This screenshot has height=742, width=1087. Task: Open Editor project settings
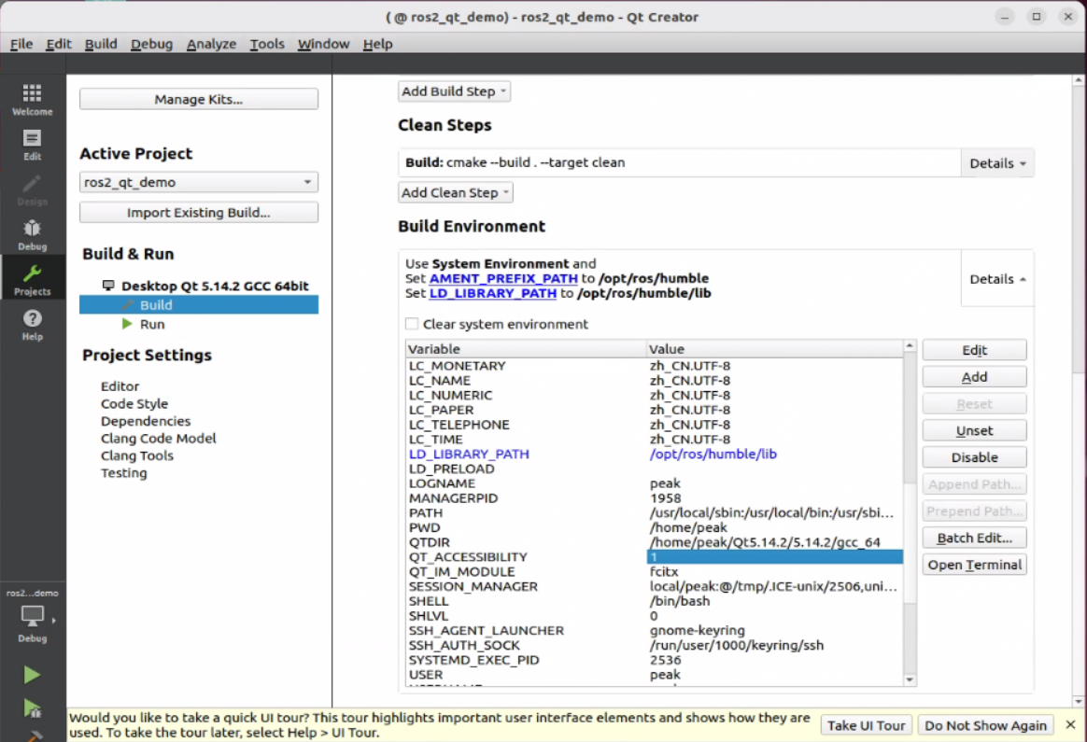tap(120, 385)
